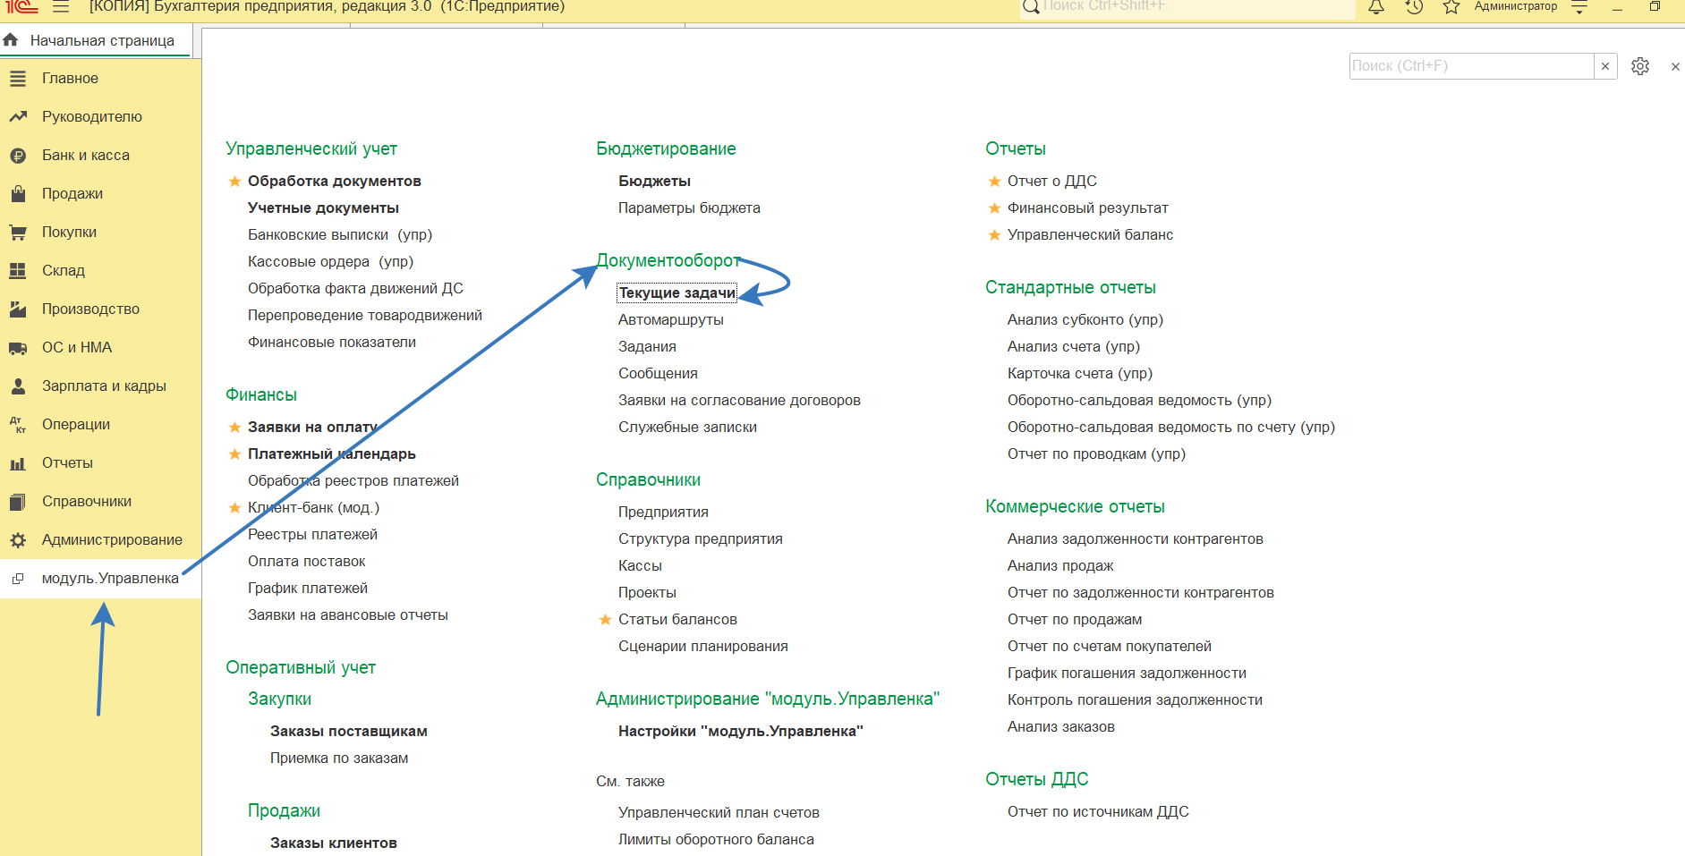Switch to the Начальная страница tab

(95, 41)
